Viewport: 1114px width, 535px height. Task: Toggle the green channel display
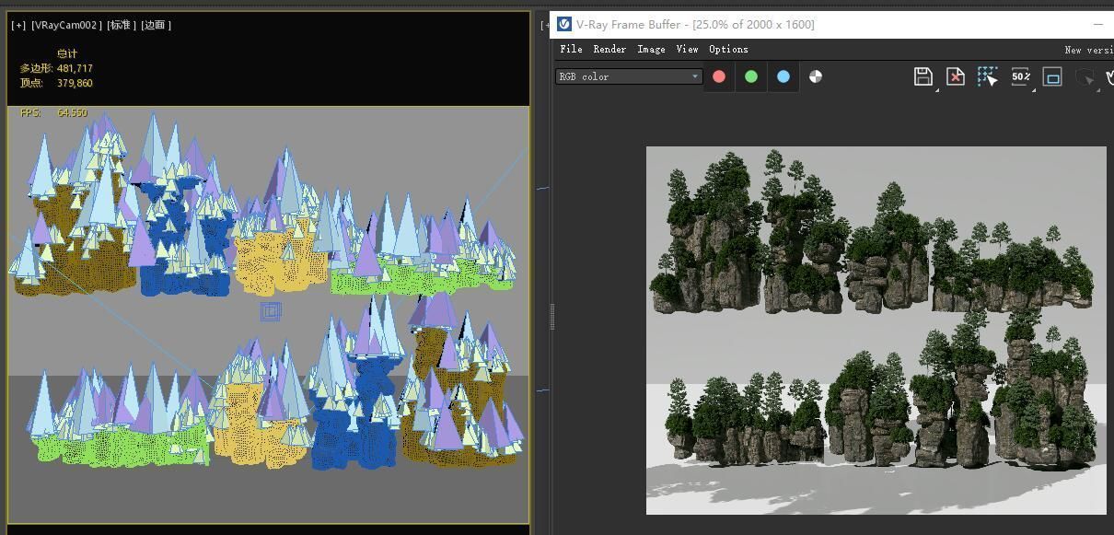pos(751,76)
